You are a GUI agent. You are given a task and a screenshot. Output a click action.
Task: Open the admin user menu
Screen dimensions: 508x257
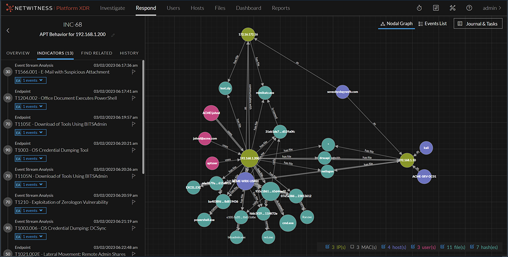point(492,8)
